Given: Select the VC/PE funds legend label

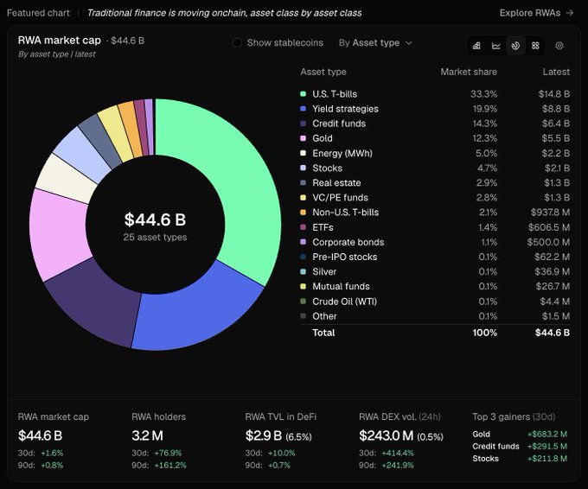Looking at the screenshot, I should click(340, 198).
